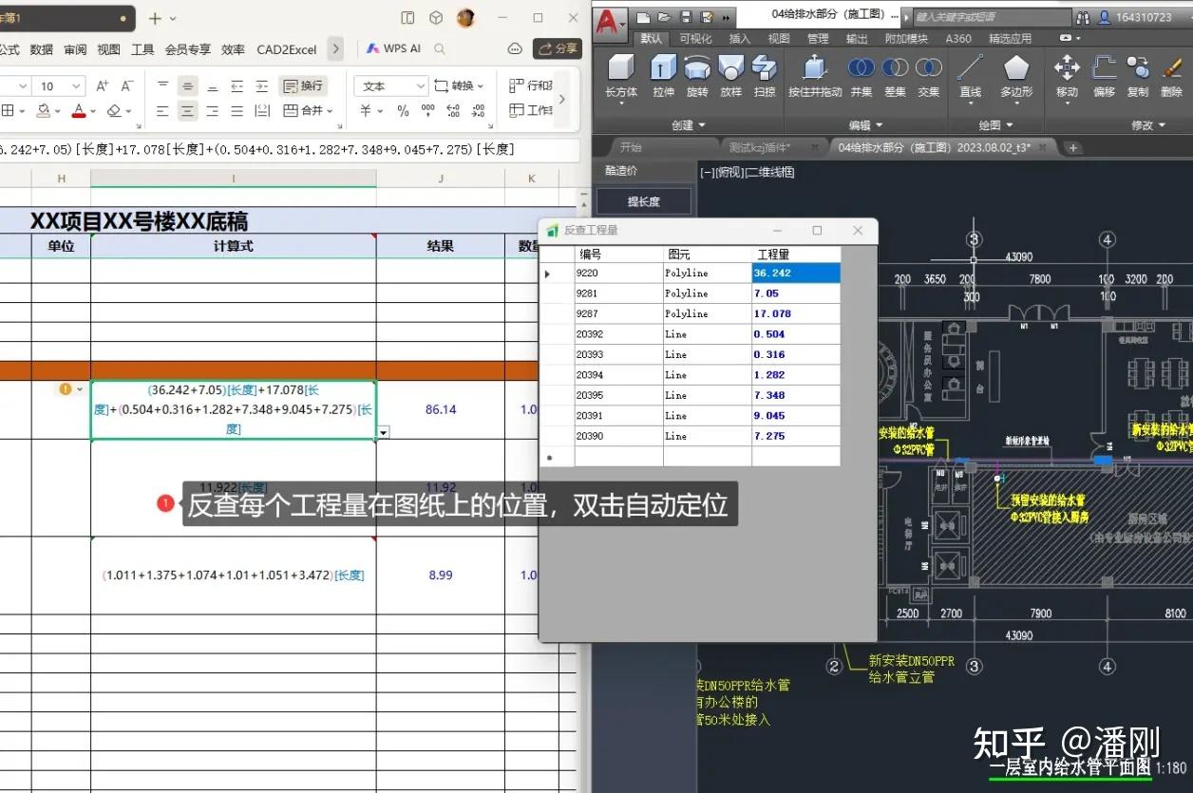
Task: Toggle vertical middle alignment
Action: pyautogui.click(x=186, y=85)
